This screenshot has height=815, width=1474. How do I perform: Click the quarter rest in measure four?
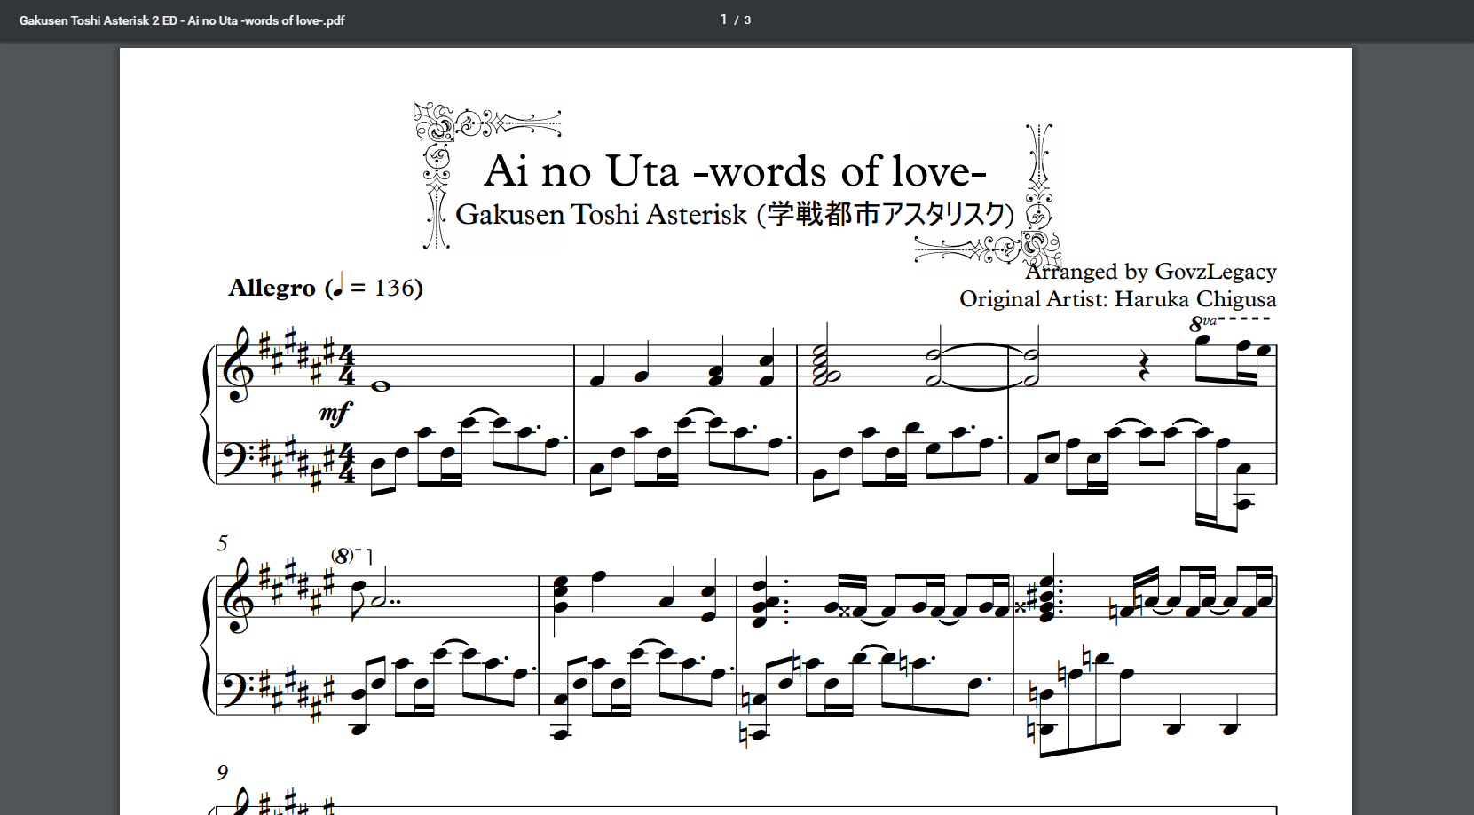pyautogui.click(x=1144, y=365)
